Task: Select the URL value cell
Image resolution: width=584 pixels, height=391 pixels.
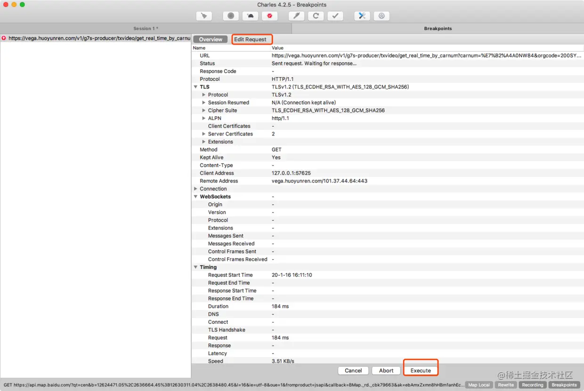Action: pos(427,56)
